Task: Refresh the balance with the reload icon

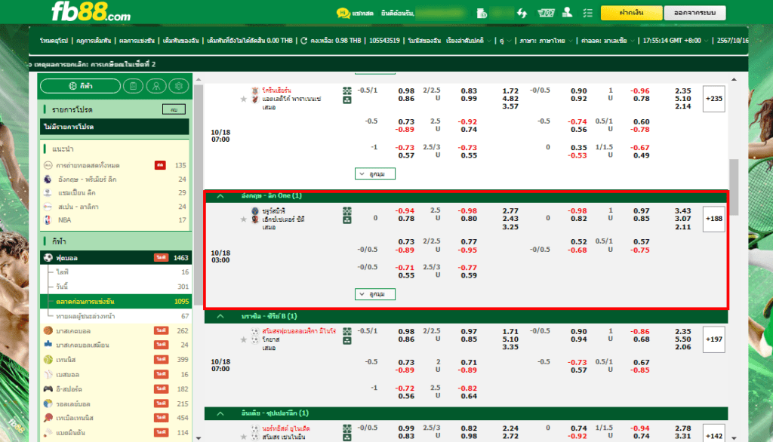Action: 304,41
